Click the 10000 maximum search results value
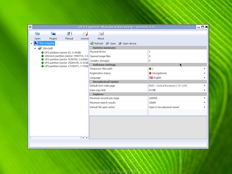This screenshot has width=232, height=174. 153,103
